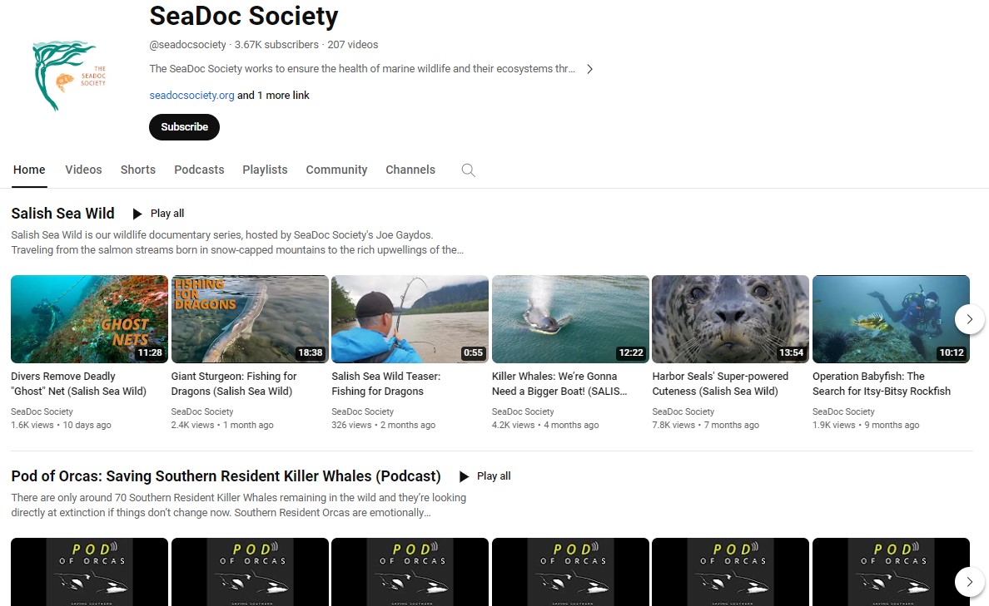The image size is (989, 606).
Task: Open the Shorts tab
Action: click(137, 170)
